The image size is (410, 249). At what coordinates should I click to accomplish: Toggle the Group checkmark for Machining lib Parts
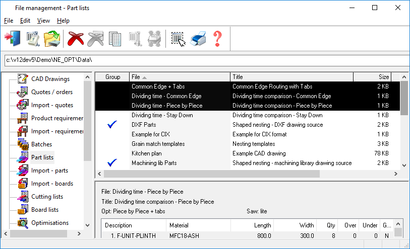point(112,162)
